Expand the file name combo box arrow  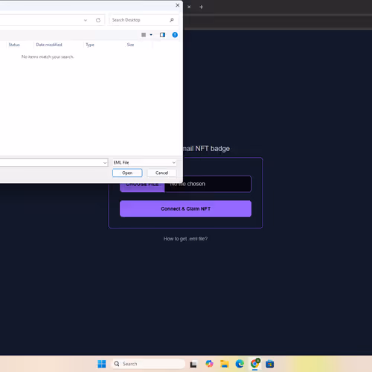(105, 163)
